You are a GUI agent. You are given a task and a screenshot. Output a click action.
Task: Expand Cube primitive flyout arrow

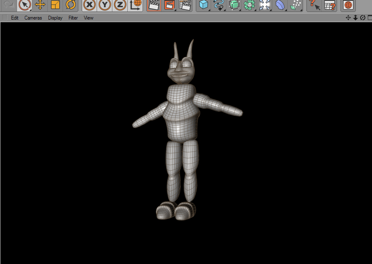coord(209,10)
